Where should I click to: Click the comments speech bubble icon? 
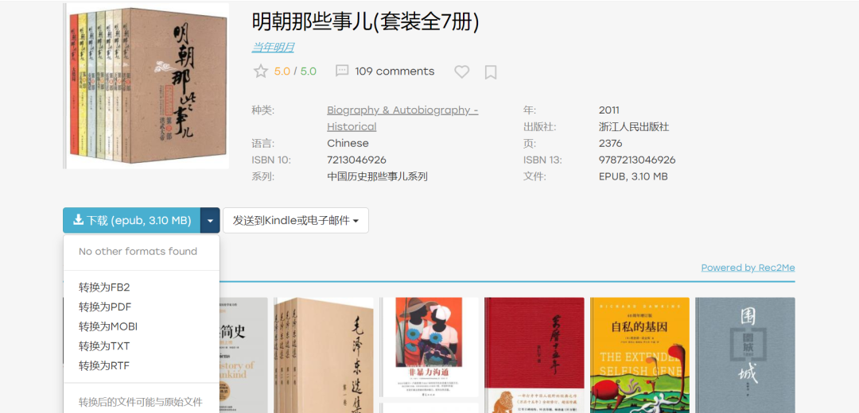pyautogui.click(x=342, y=71)
